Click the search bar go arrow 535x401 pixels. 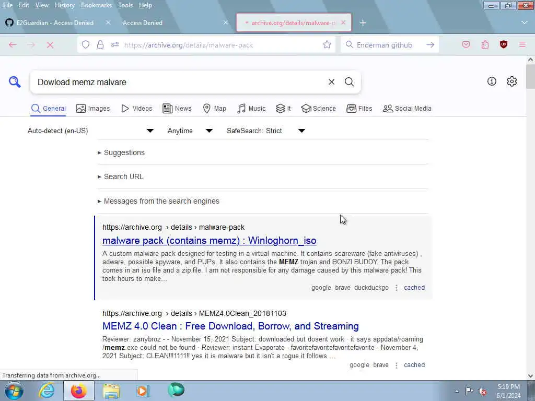(x=431, y=45)
